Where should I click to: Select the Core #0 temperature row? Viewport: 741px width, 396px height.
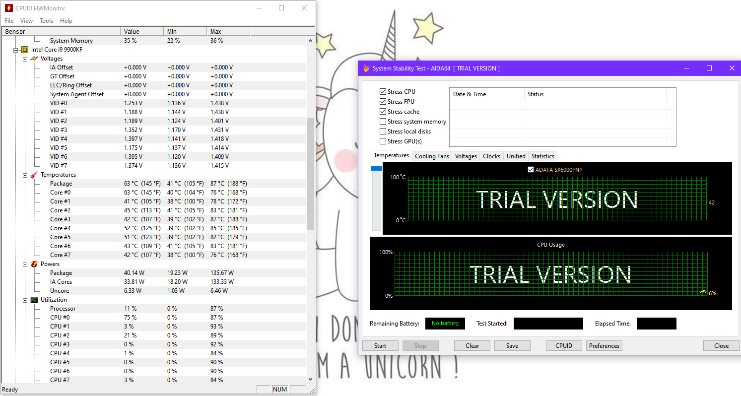(x=154, y=193)
